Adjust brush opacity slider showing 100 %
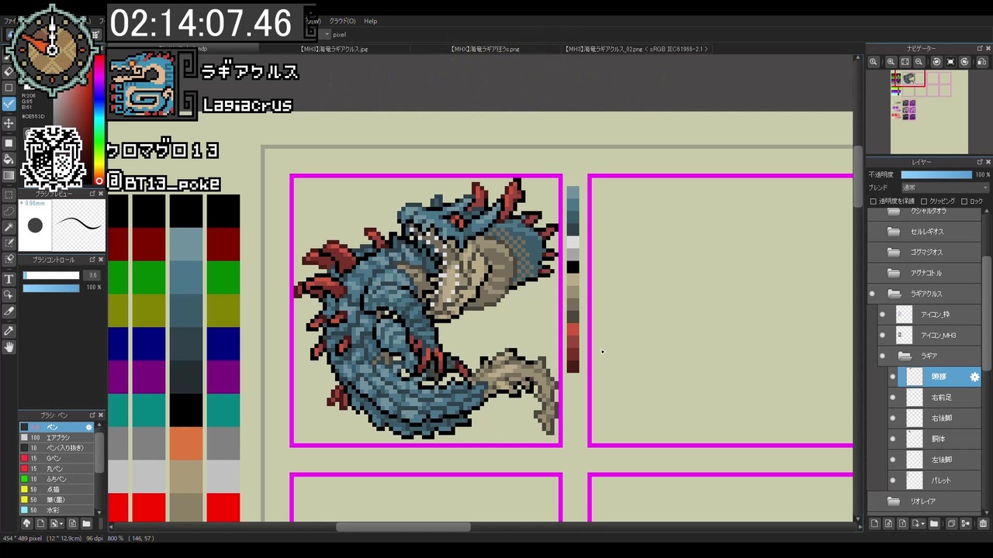The height and width of the screenshot is (558, 993). (x=51, y=288)
